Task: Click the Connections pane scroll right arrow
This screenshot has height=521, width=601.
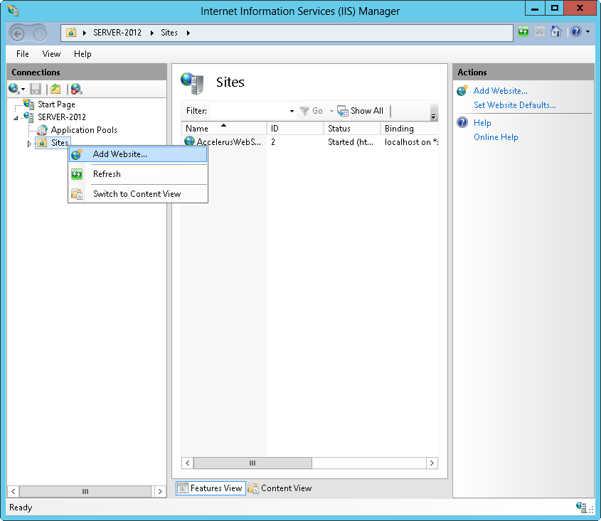Action: [160, 491]
